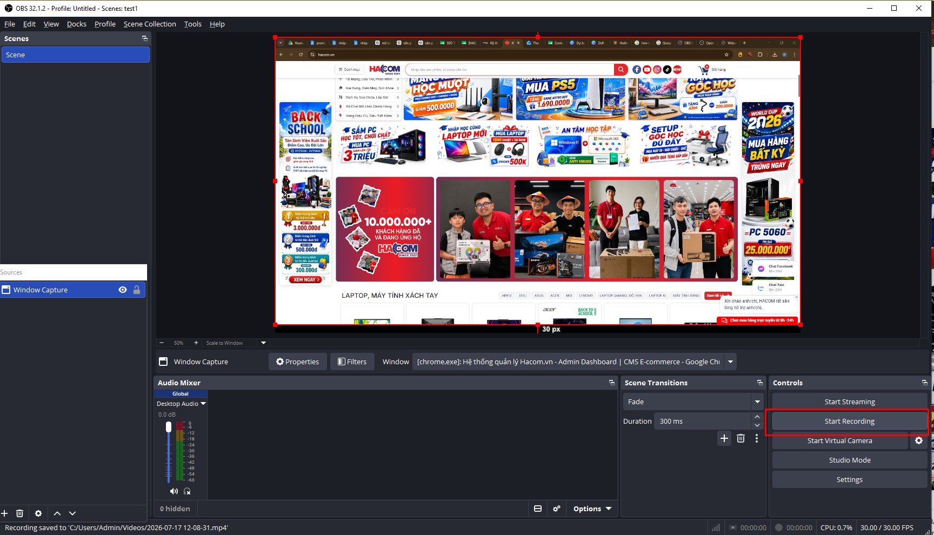This screenshot has width=934, height=535.
Task: Delete the transition using trash icon
Action: [740, 438]
